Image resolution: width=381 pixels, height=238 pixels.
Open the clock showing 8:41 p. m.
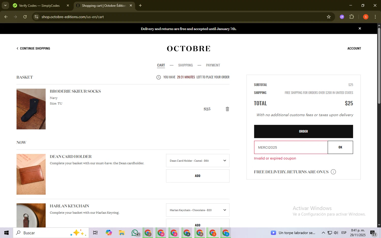pos(358,233)
